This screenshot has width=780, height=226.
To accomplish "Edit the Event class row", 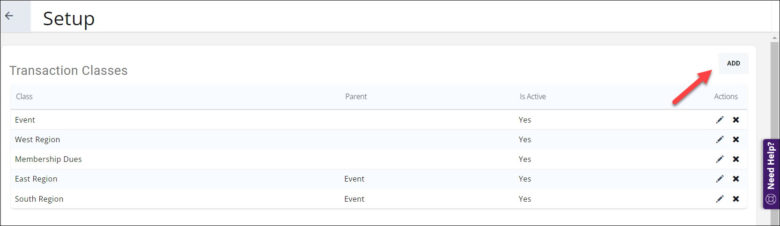I will pyautogui.click(x=720, y=120).
